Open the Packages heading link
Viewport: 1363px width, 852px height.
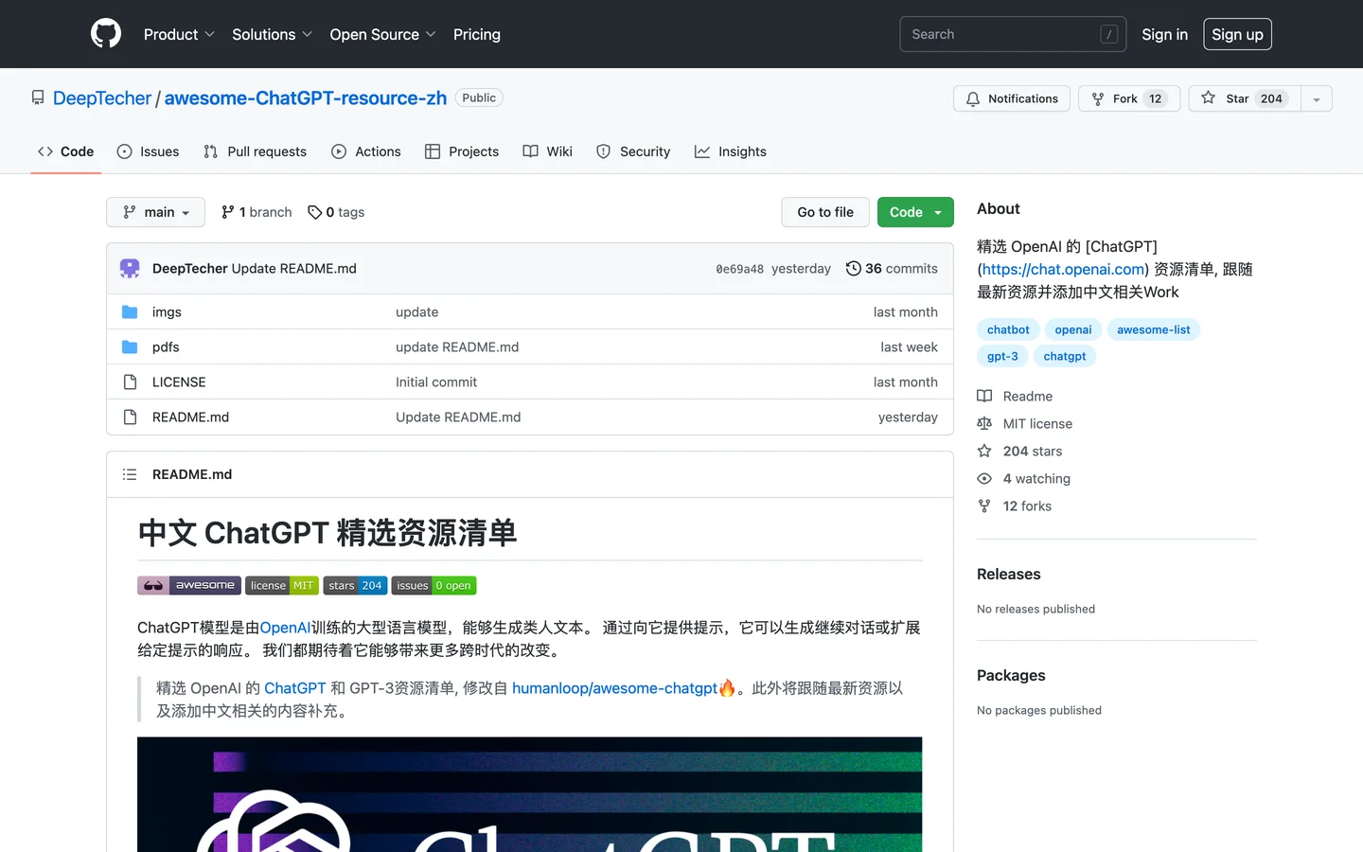click(1011, 676)
